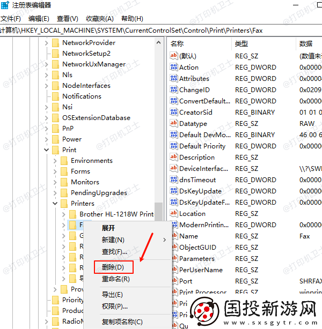The height and width of the screenshot is (329, 322).
Task: Click the tree scrollbar up arrow
Action: point(159,42)
